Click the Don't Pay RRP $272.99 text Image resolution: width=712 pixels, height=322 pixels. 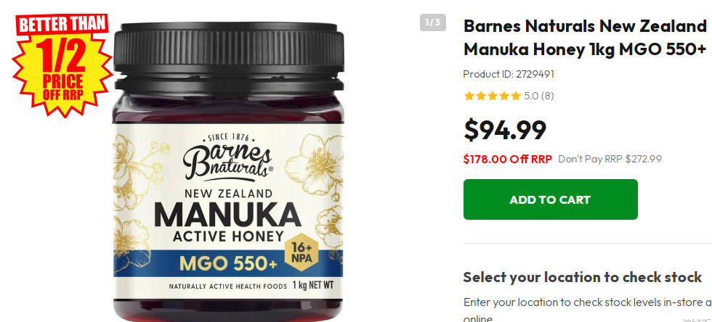610,159
